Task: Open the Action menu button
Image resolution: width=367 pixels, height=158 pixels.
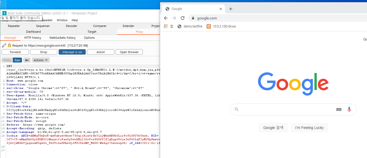Action: [x=101, y=52]
